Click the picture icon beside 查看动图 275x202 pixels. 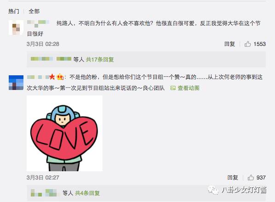click(x=173, y=88)
